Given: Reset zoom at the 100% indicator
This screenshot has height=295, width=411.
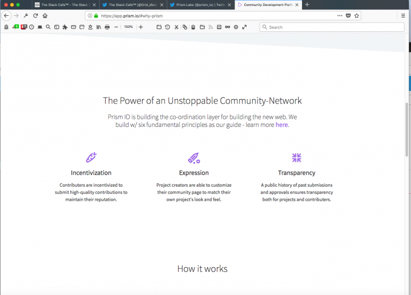Looking at the screenshot, I should click(128, 27).
